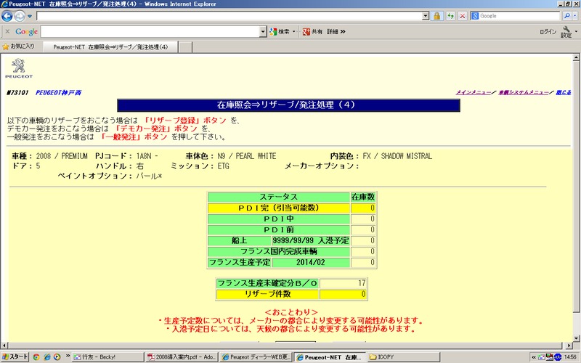The height and width of the screenshot is (363, 581).
Task: Click the Google logo on the toolbar
Action: (26, 32)
